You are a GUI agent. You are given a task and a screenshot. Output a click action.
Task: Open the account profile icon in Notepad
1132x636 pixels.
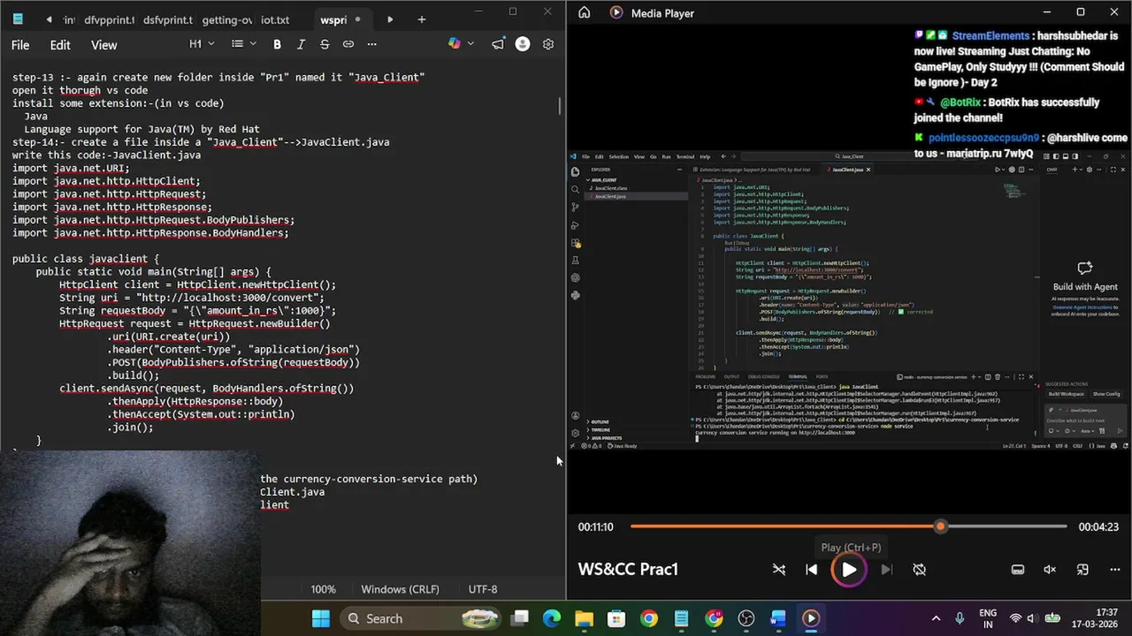(523, 44)
